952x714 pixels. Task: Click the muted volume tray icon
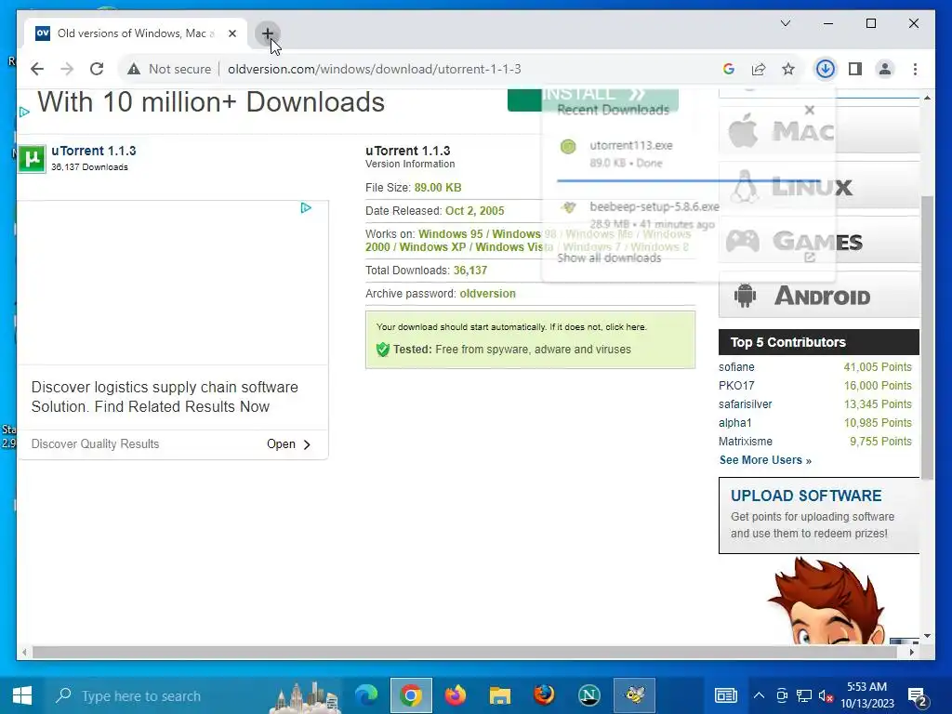[x=826, y=695]
